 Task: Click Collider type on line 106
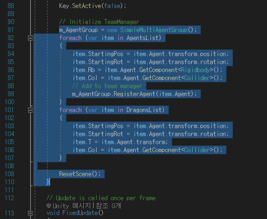click(x=197, y=150)
